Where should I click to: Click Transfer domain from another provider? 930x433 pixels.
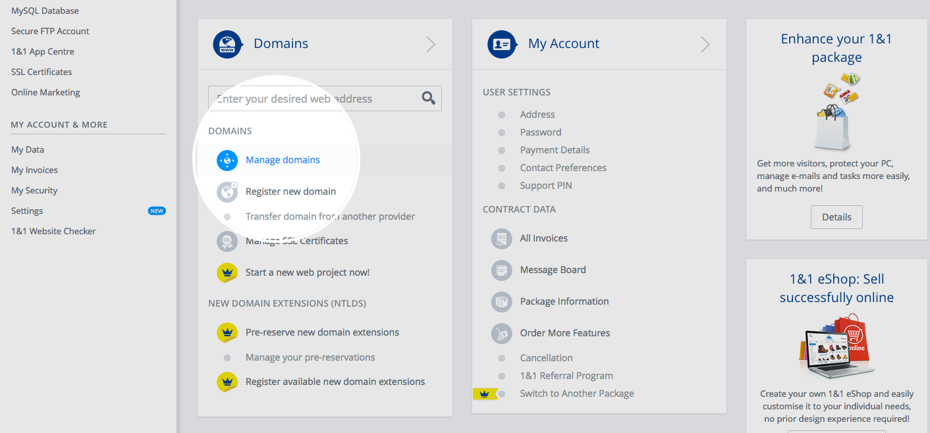tap(330, 216)
